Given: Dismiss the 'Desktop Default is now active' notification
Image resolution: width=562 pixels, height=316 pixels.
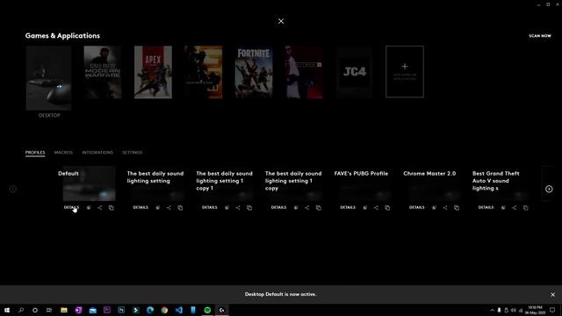Looking at the screenshot, I should (x=552, y=295).
